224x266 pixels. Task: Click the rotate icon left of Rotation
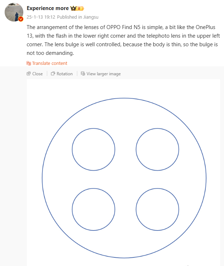click(53, 74)
